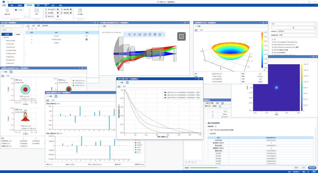Enable the 显示细节 checkbox
Viewport: 318px width, 173px height.
pyautogui.click(x=208, y=133)
